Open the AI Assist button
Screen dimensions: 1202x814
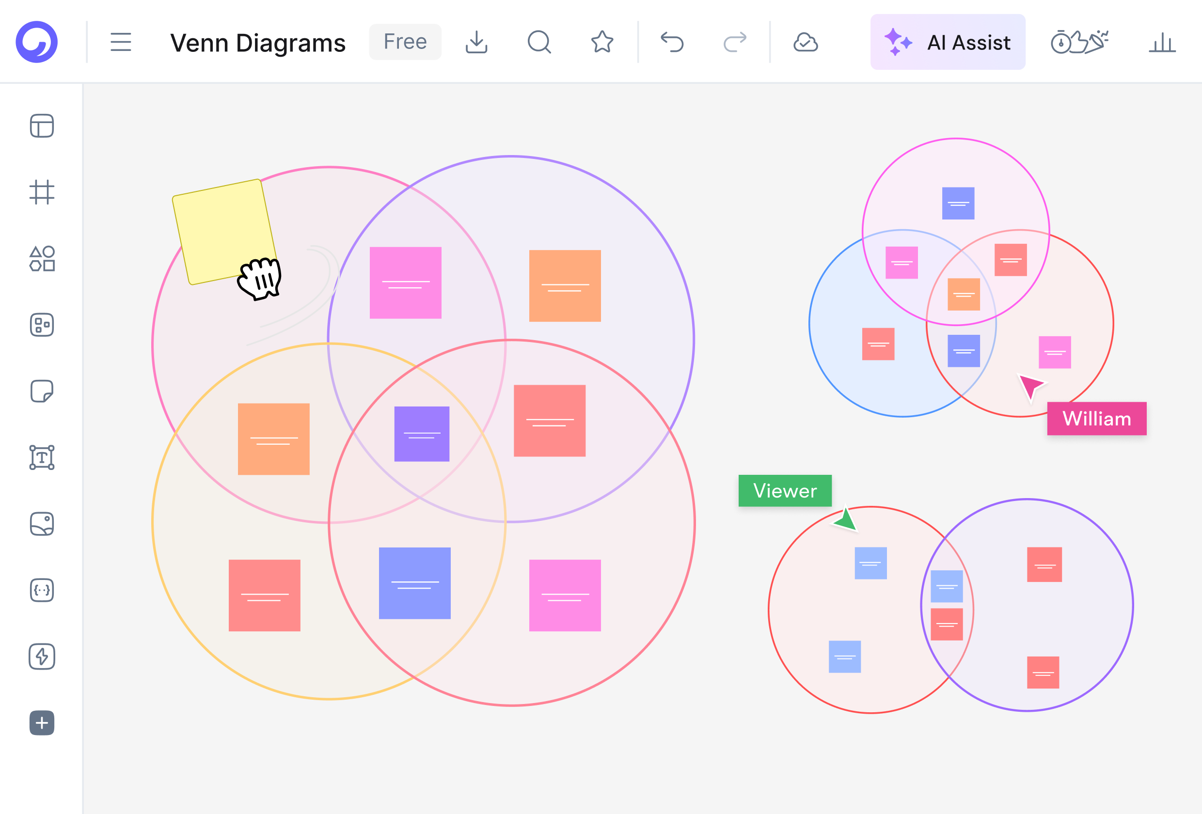click(x=948, y=42)
